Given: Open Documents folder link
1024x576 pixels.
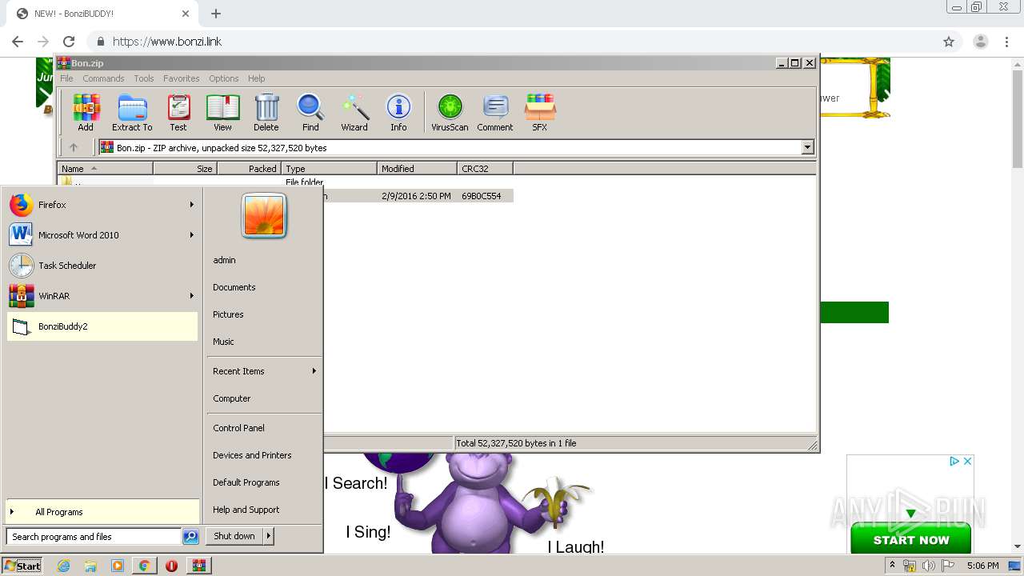Looking at the screenshot, I should pyautogui.click(x=234, y=287).
